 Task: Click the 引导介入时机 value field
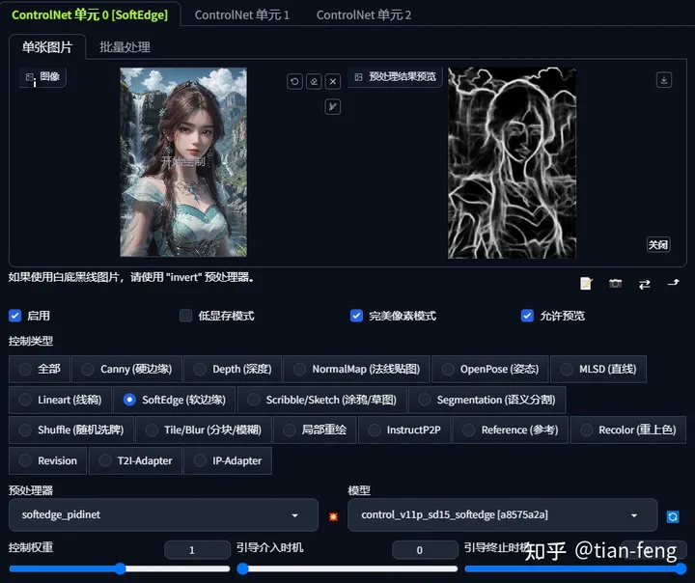425,550
